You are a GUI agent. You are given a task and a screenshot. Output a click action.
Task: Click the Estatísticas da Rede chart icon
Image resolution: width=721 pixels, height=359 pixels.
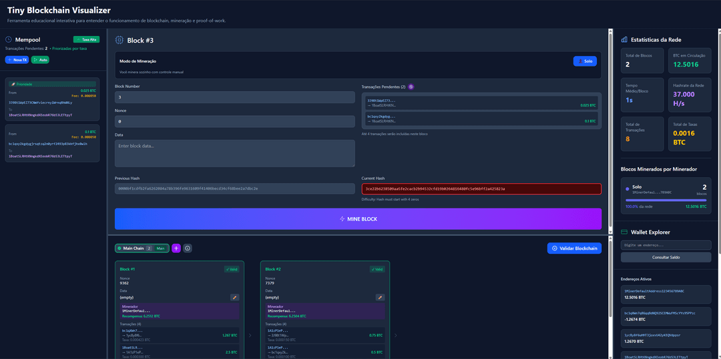[624, 40]
